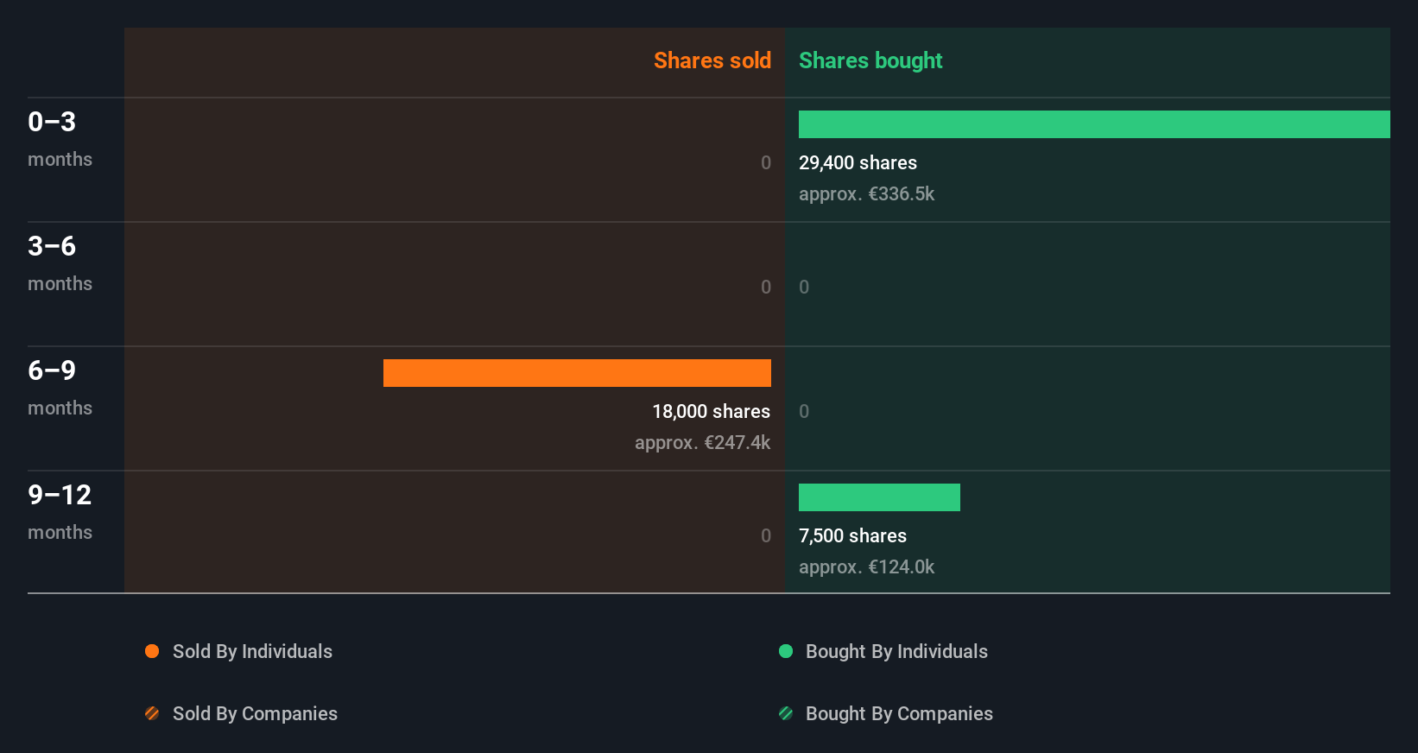Click the approx. €336.5k amount
This screenshot has height=753, width=1418.
click(x=866, y=194)
